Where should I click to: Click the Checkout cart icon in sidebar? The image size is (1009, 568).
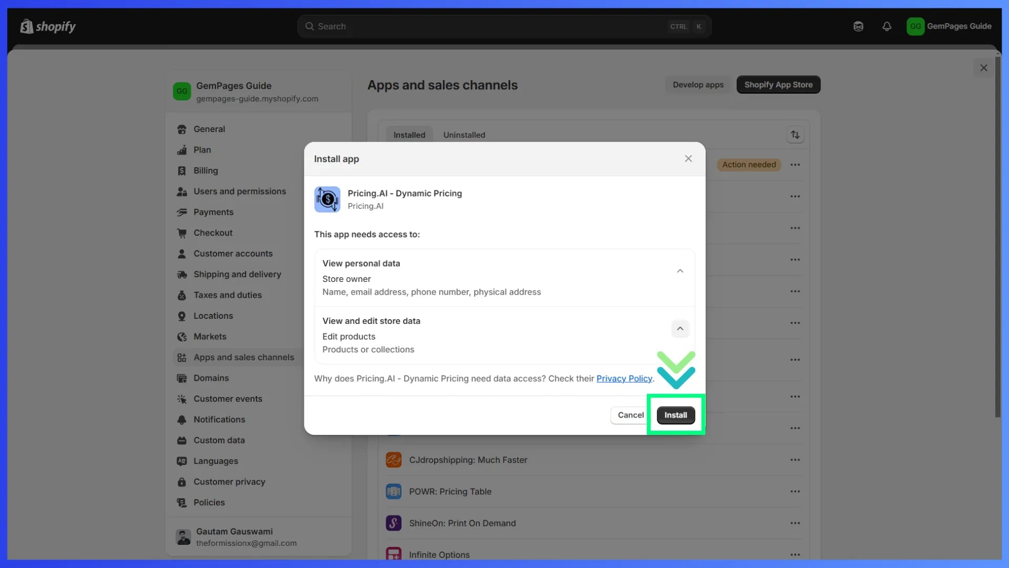182,233
